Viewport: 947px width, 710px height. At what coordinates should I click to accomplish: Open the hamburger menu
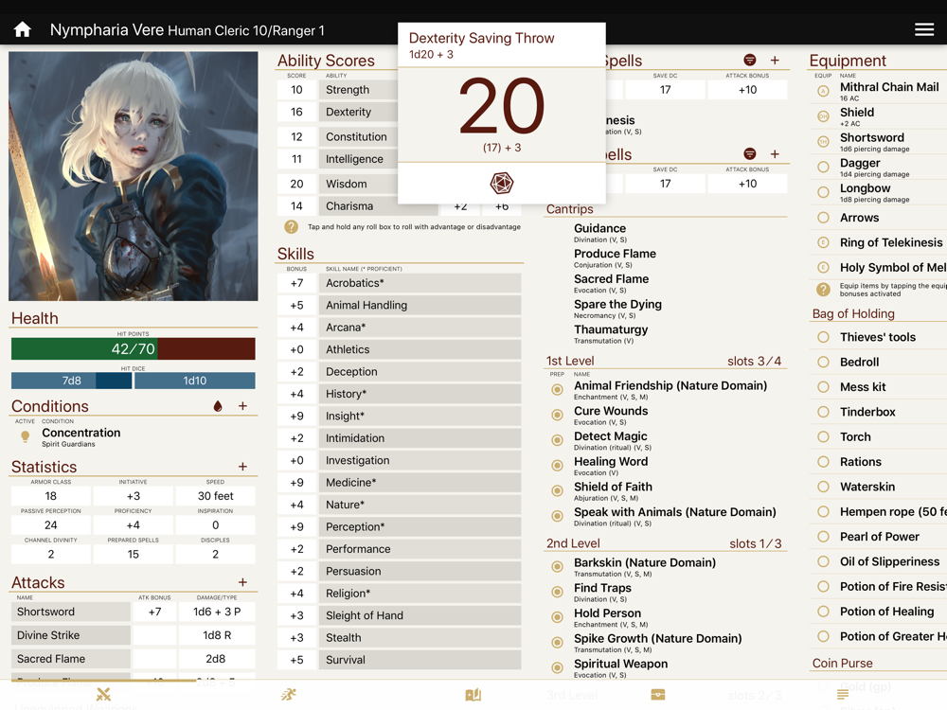pos(924,29)
